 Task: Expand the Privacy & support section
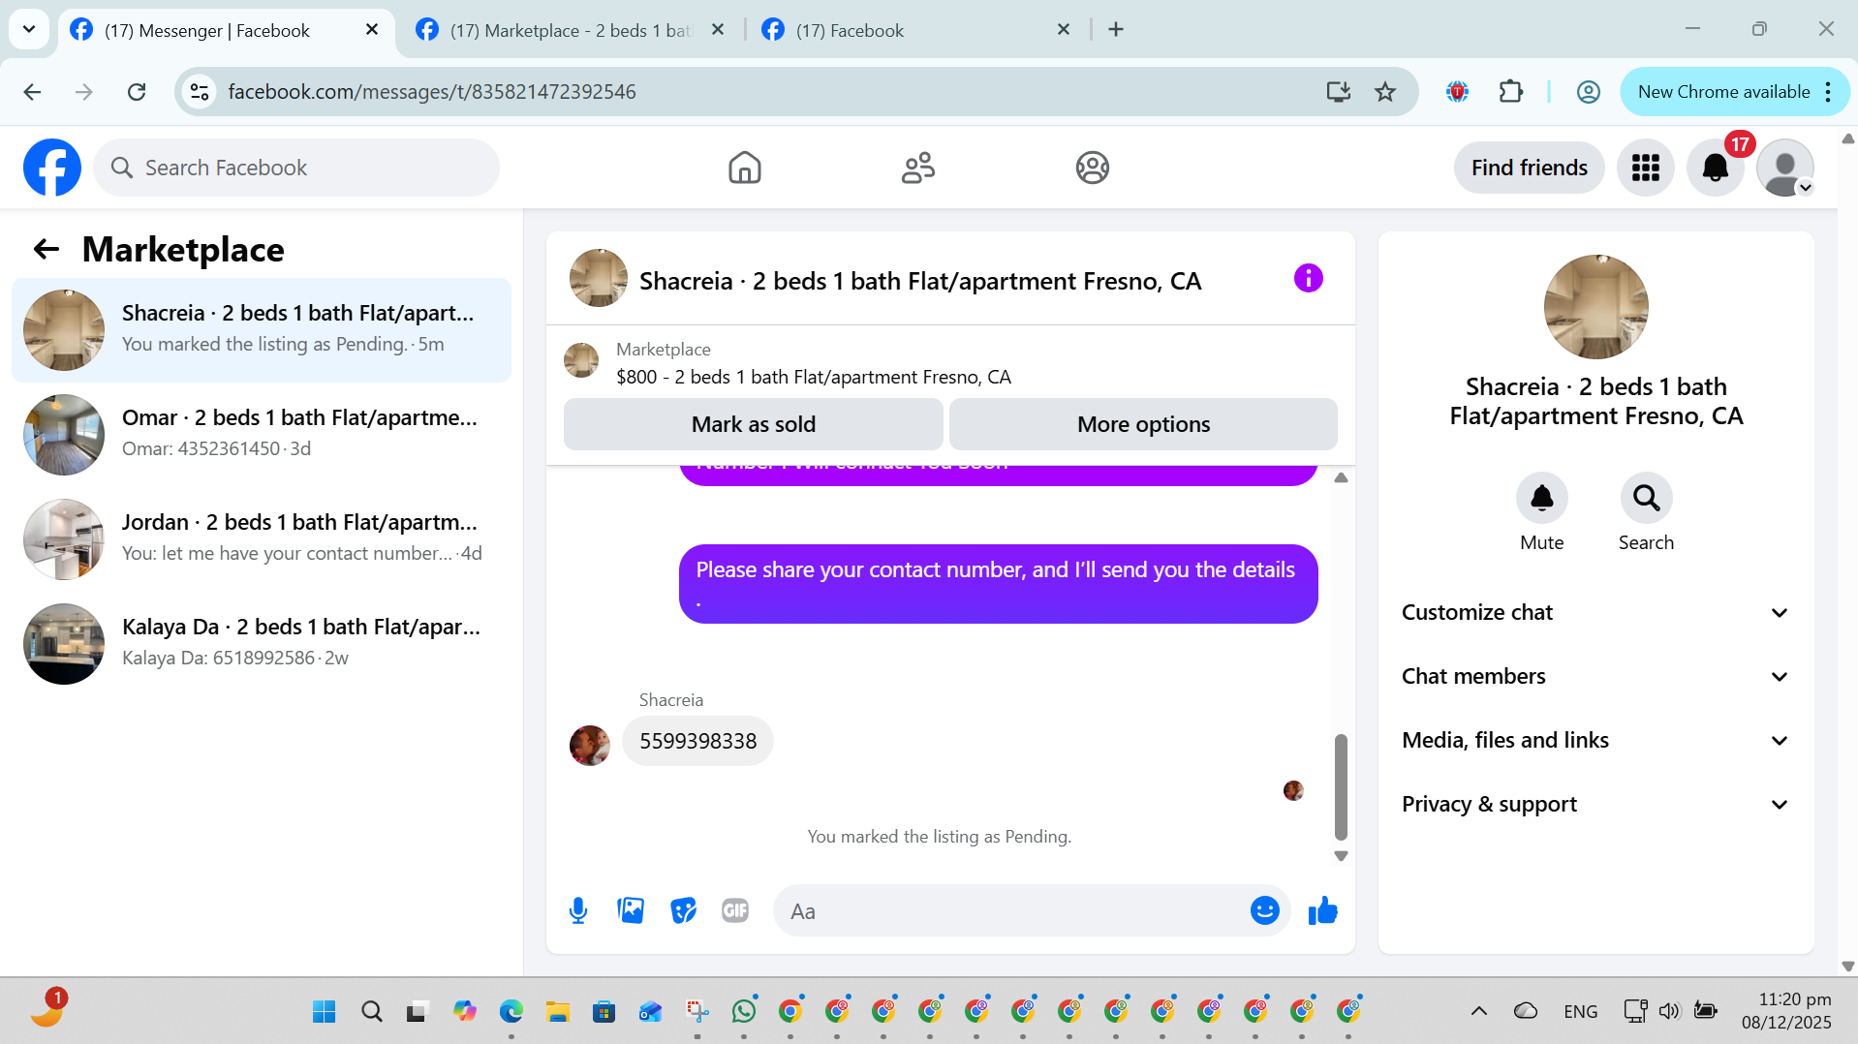pos(1595,804)
